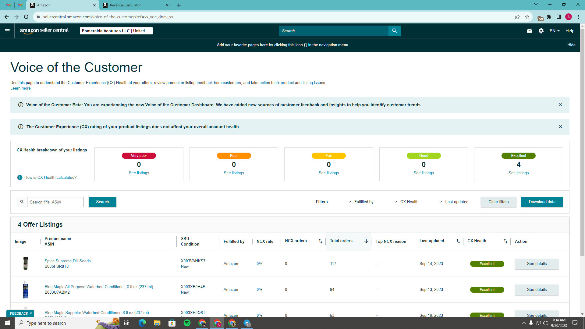
Task: Click the Download data button
Action: click(542, 202)
